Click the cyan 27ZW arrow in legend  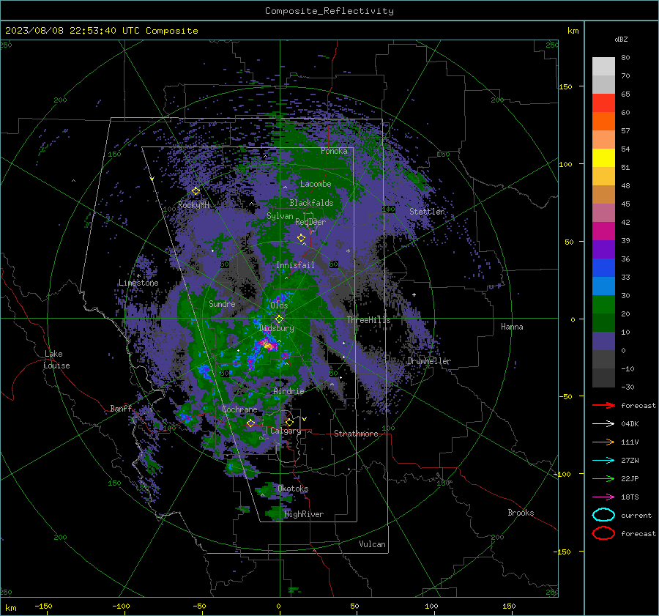tap(603, 460)
